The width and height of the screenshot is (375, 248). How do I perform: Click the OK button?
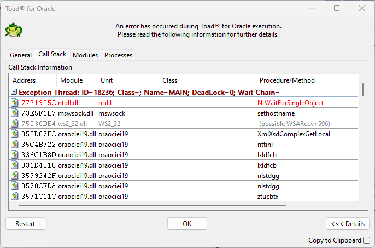187,224
